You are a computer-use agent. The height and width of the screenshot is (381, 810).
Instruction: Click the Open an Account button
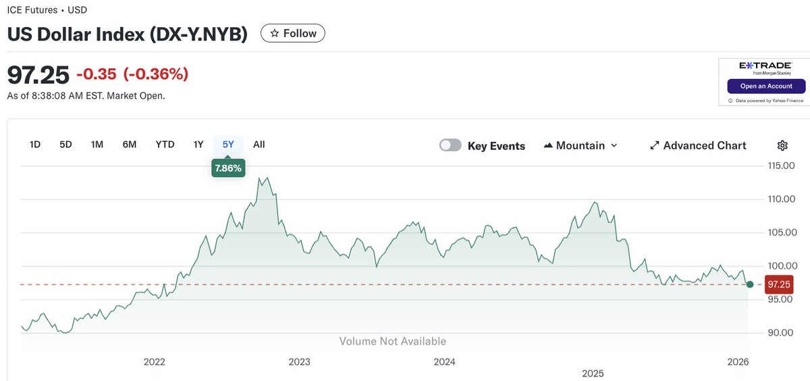coord(765,86)
